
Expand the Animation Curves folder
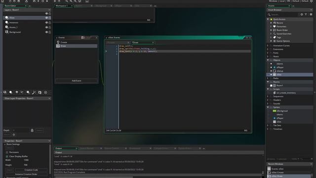click(268, 45)
